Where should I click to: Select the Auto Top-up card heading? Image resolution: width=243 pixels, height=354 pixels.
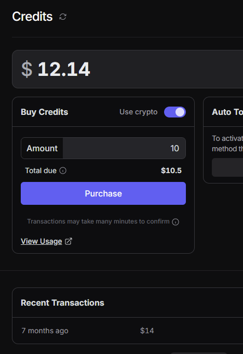pyautogui.click(x=227, y=112)
